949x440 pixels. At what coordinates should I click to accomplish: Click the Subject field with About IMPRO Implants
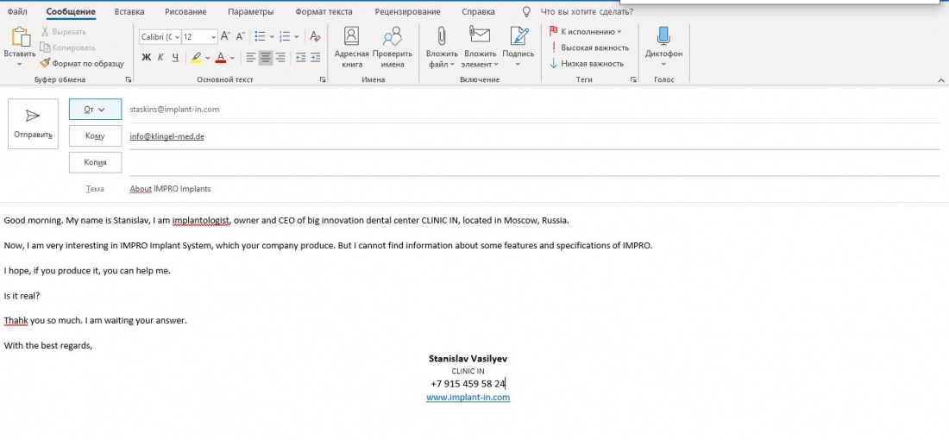coord(518,189)
